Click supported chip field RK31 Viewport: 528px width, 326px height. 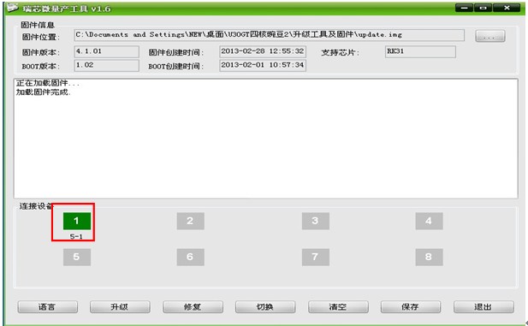click(x=420, y=51)
